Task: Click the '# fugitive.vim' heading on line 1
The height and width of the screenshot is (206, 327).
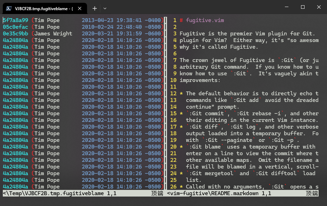Action: point(202,20)
